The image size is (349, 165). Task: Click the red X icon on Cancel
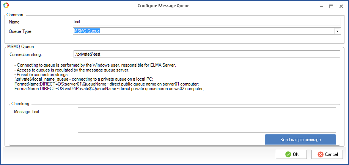coord(321,154)
